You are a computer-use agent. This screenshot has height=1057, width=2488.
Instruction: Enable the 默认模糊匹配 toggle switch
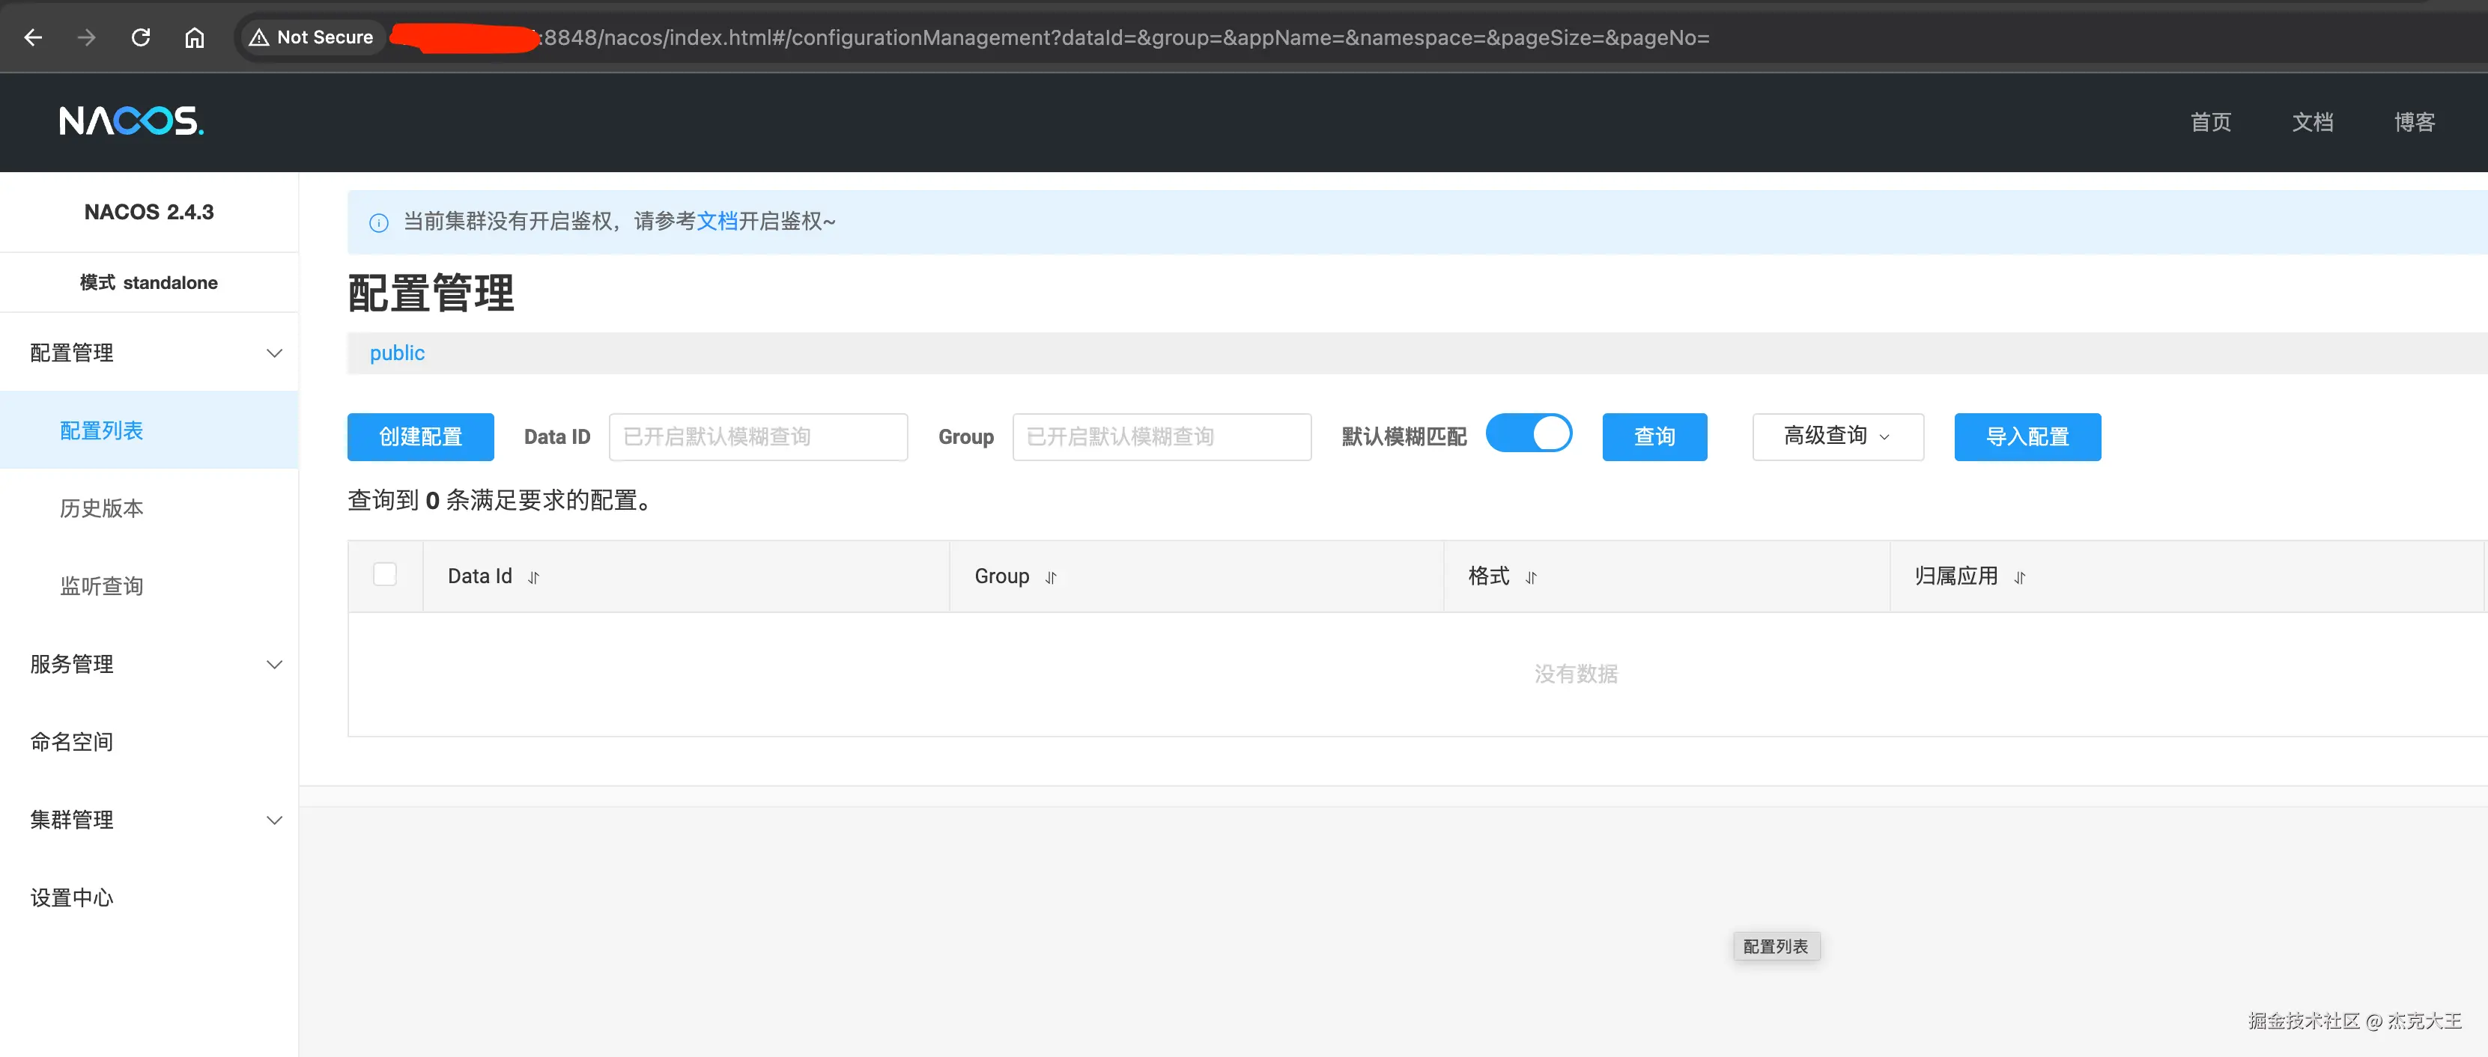(1530, 434)
